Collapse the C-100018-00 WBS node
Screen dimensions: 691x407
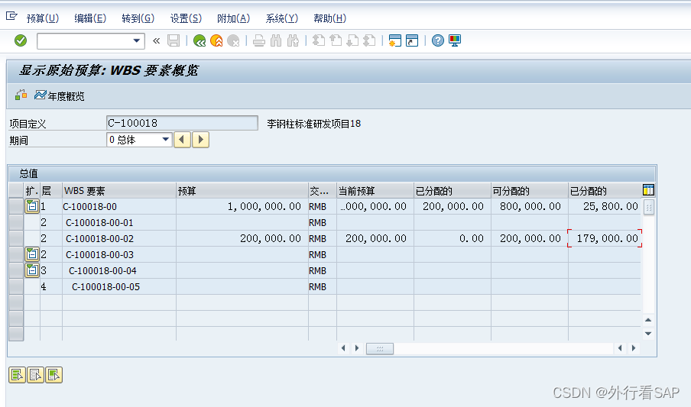click(32, 206)
